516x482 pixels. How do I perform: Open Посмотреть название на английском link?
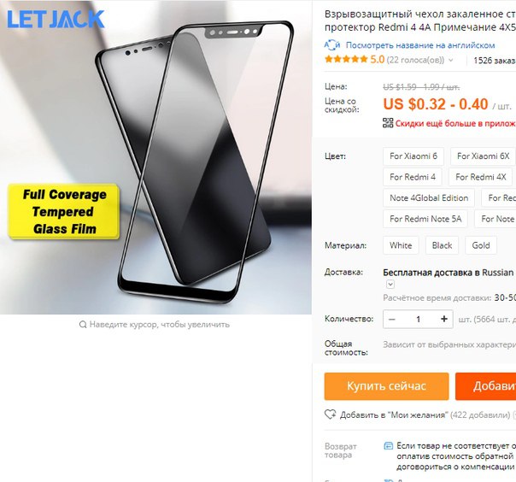click(420, 45)
